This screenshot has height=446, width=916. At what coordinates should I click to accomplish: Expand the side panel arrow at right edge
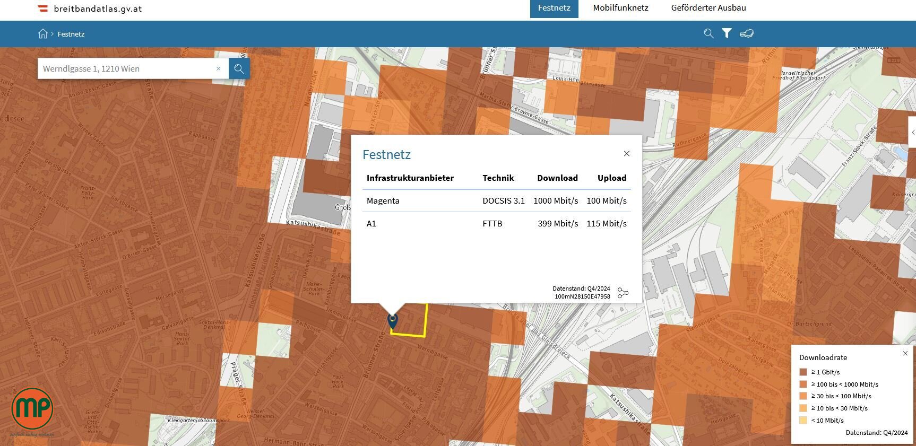click(x=913, y=133)
